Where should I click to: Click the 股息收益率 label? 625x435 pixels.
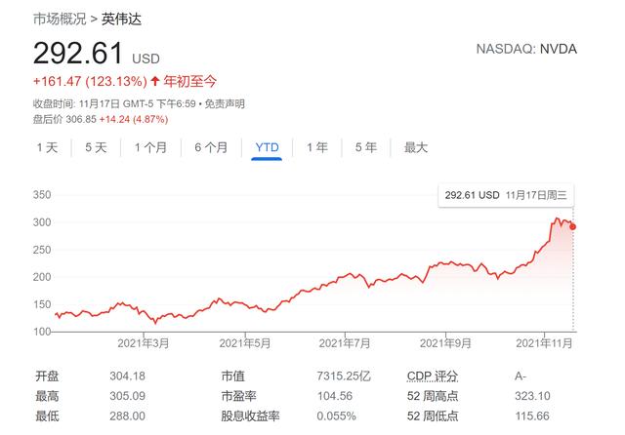coord(250,416)
